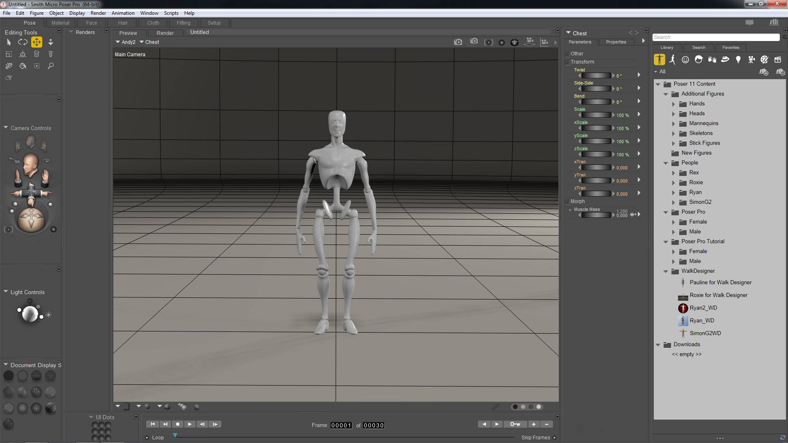Open the keyframe editor key button
The image size is (788, 443).
point(515,424)
